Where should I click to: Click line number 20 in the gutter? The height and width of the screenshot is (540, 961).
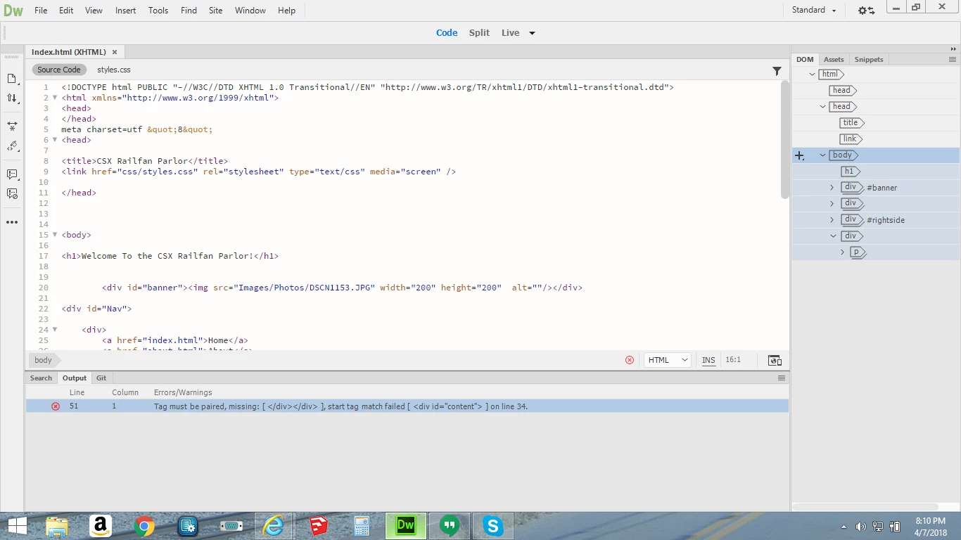[x=44, y=288]
